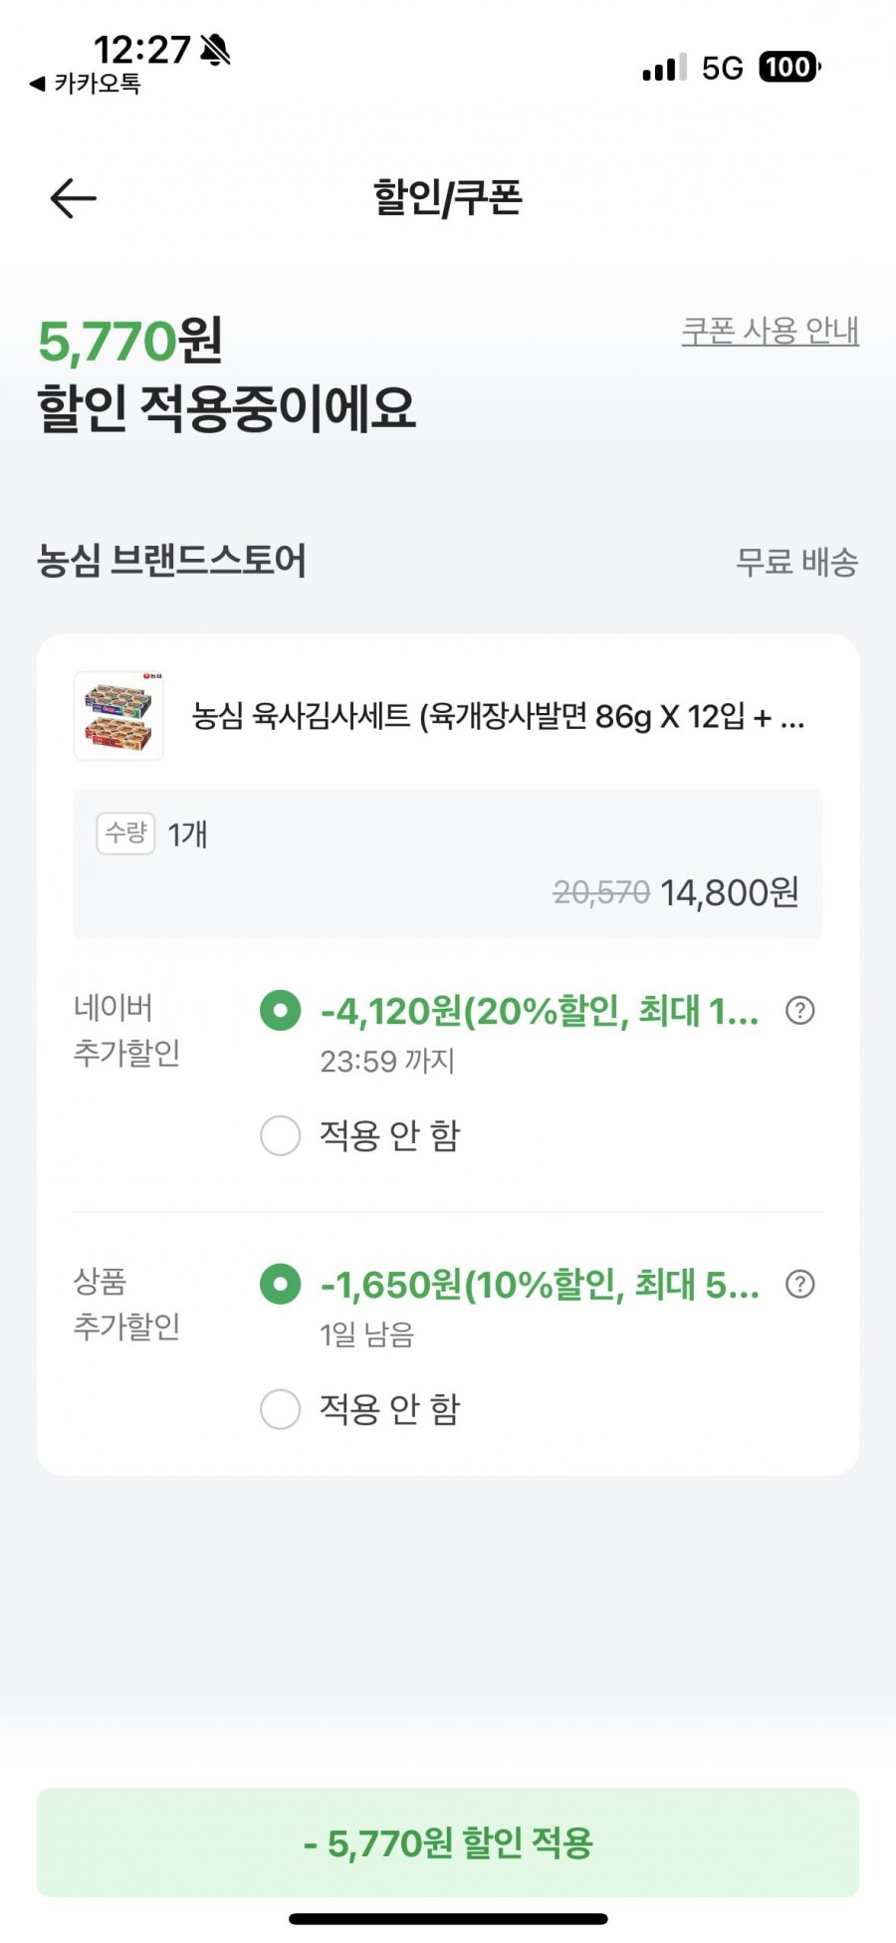896x1943 pixels.
Task: Apply the 5,770원 discount button
Action: (x=448, y=1842)
